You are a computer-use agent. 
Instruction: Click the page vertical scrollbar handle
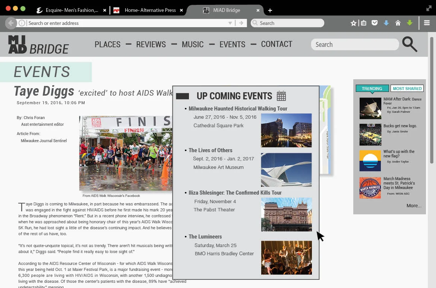pos(432,100)
